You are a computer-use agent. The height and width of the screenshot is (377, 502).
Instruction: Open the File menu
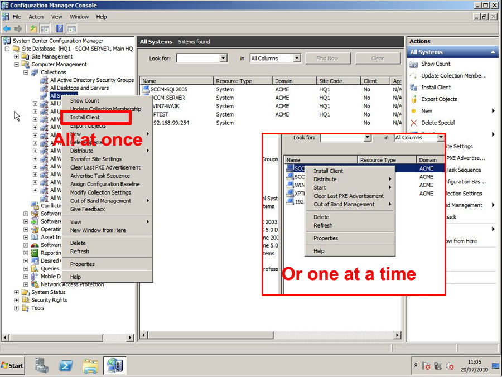(x=17, y=17)
